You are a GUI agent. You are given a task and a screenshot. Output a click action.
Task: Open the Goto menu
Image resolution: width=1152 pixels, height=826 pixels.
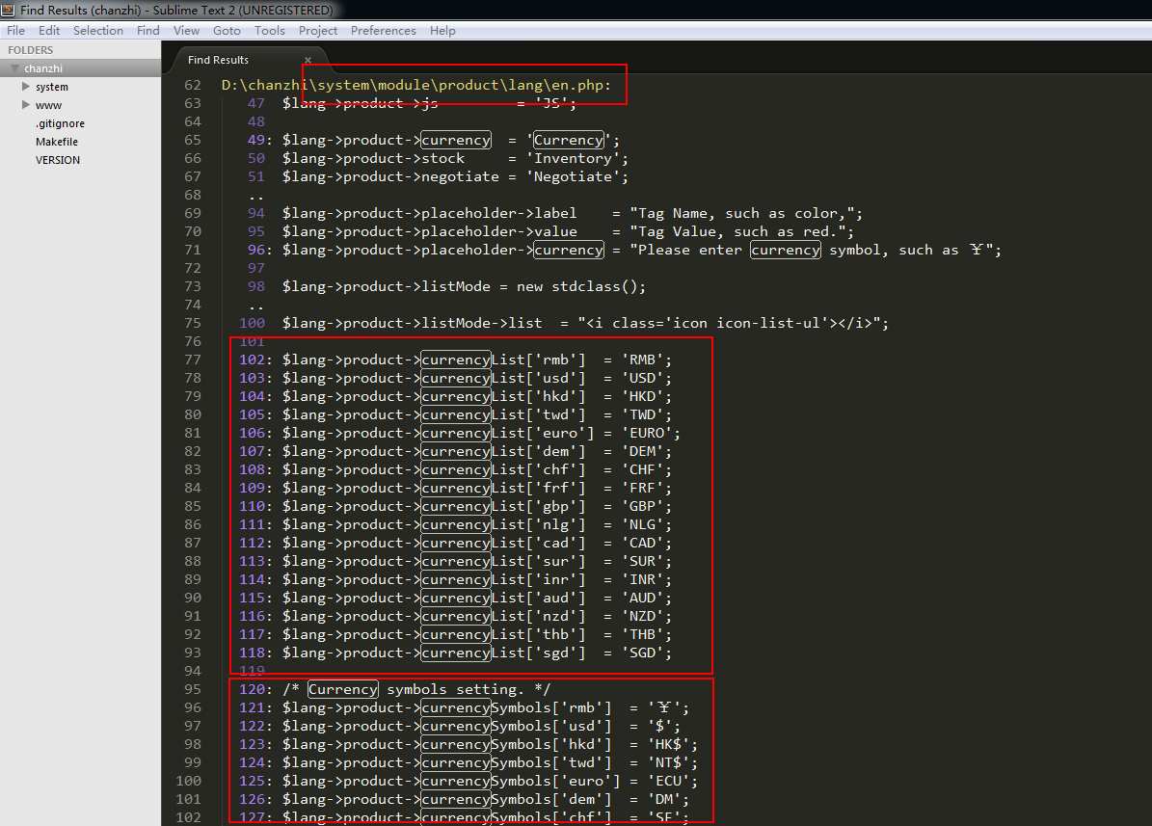(227, 31)
